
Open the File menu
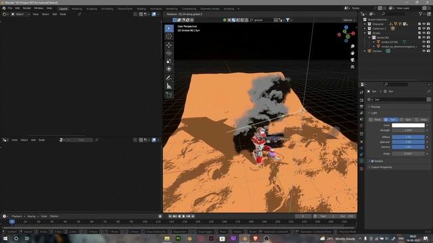click(10, 8)
